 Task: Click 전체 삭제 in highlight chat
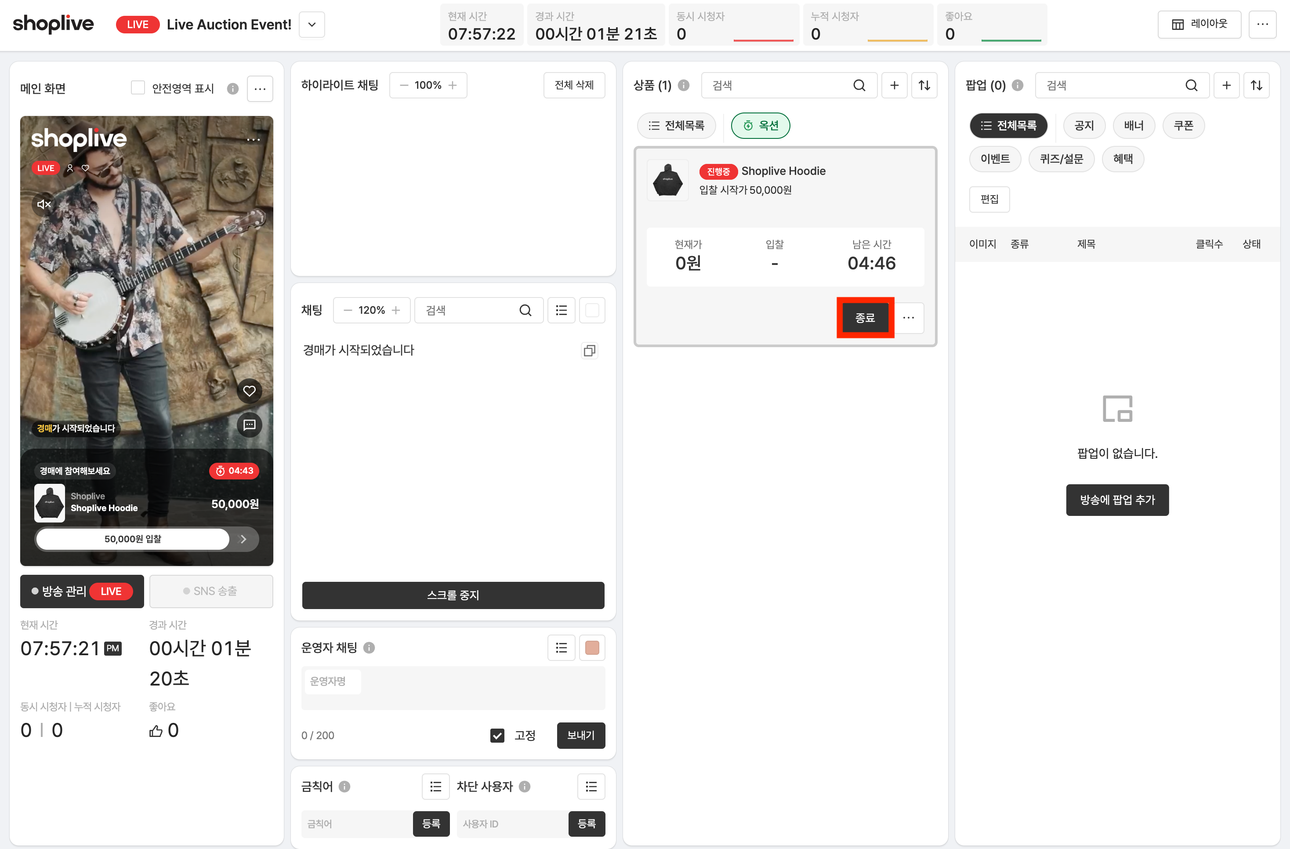(574, 85)
